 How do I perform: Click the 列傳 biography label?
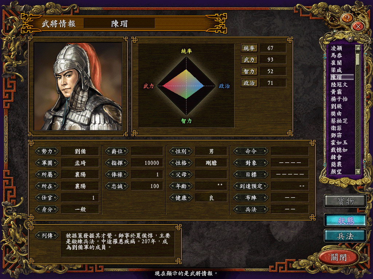point(47,235)
